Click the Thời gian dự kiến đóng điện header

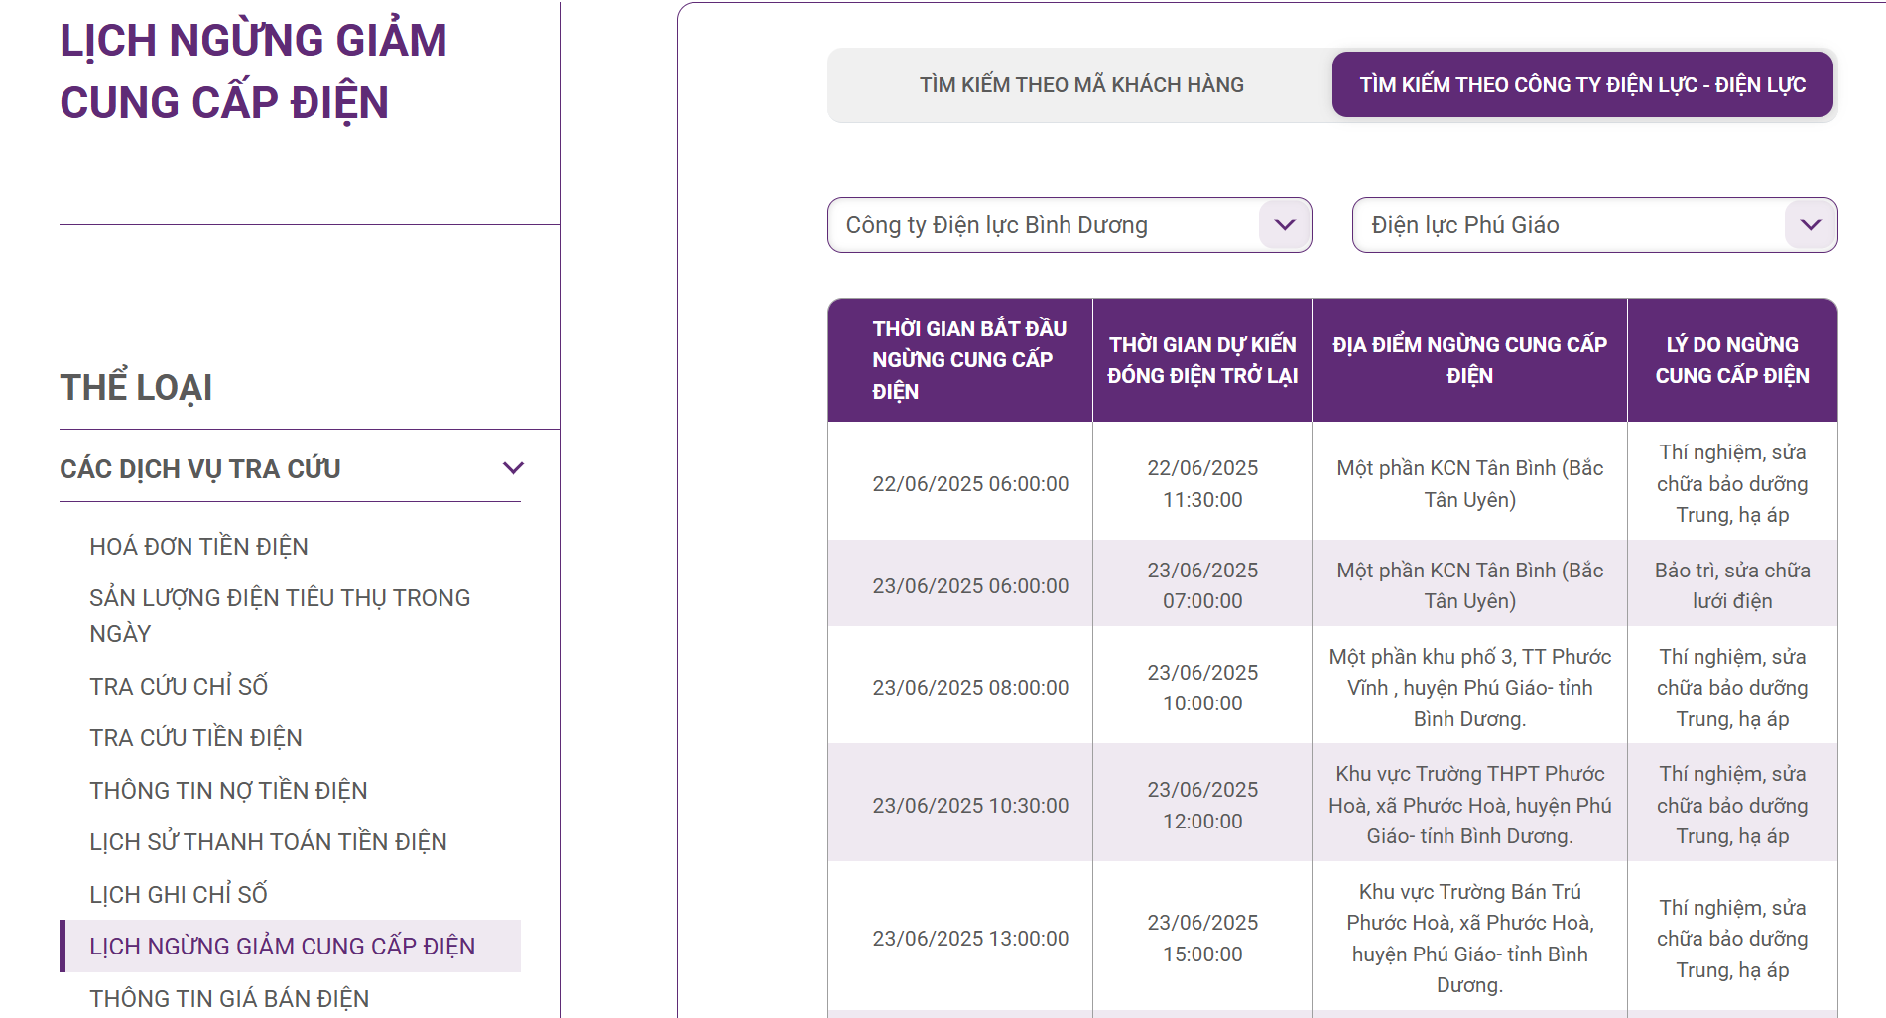(1201, 360)
